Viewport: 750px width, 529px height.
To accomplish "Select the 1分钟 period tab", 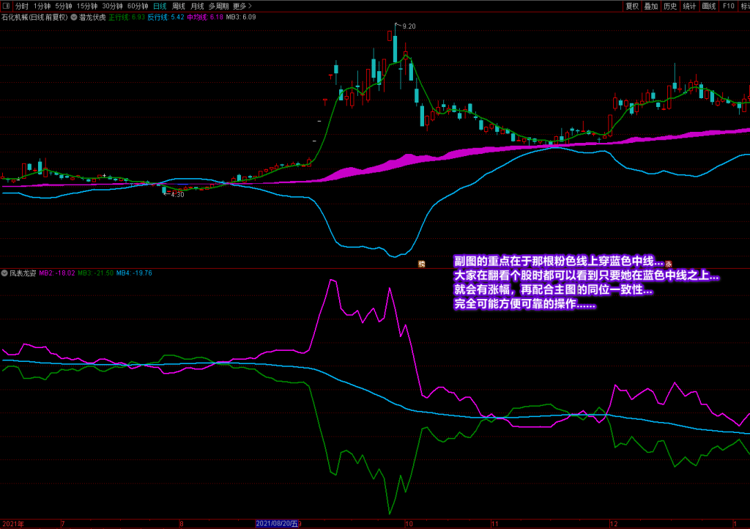I will tap(42, 6).
